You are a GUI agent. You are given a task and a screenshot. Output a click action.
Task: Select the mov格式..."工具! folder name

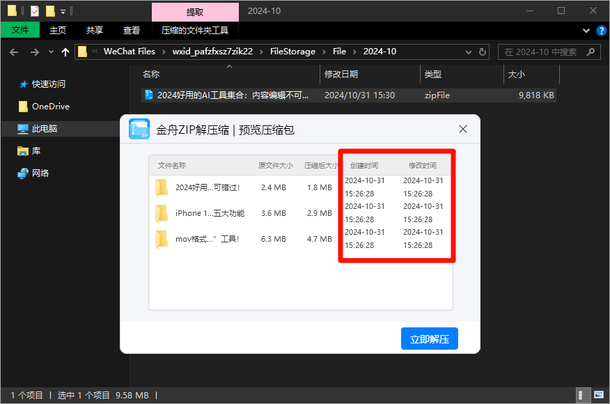pyautogui.click(x=208, y=239)
